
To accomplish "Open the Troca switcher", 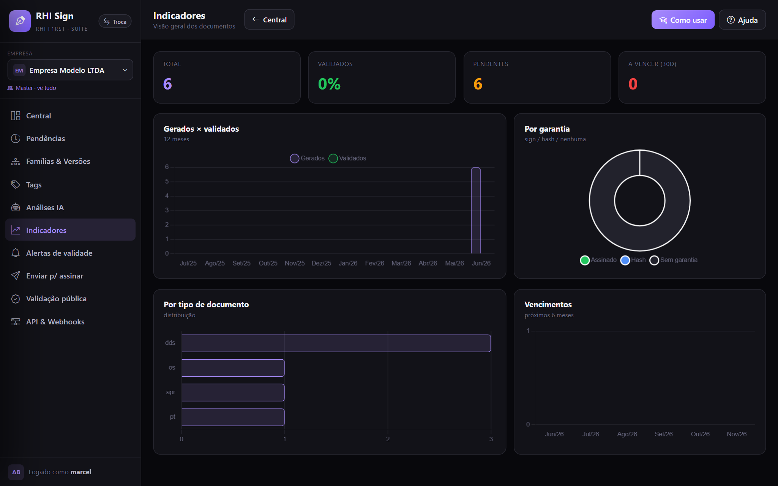I will click(x=115, y=22).
